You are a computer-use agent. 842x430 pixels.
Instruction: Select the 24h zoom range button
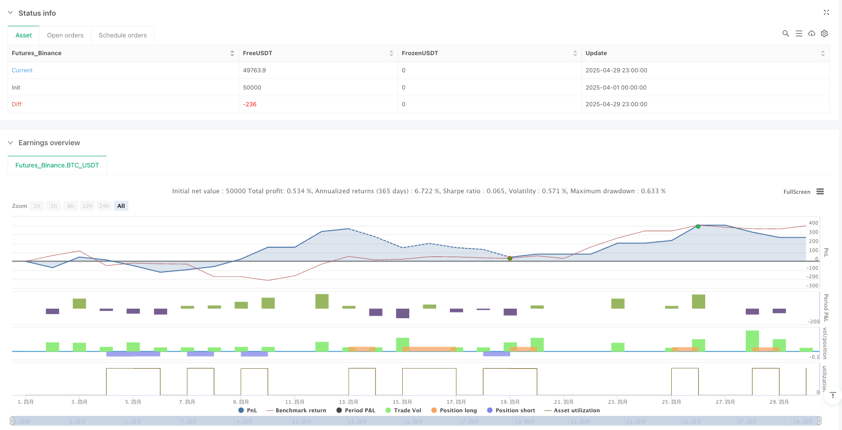coord(104,206)
